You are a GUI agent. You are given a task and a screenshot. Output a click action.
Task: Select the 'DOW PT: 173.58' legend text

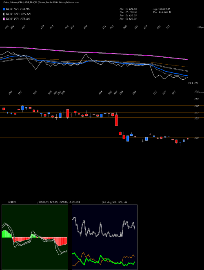18,19
